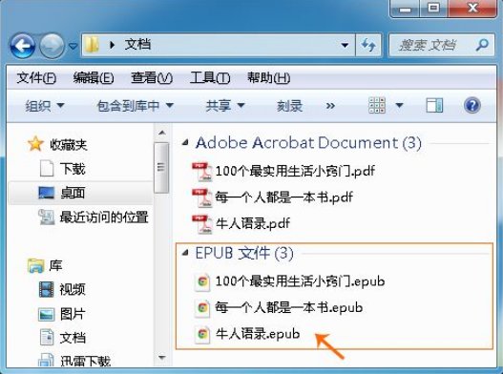Click the magnifier icon in search box
The height and width of the screenshot is (374, 503).
pos(482,45)
